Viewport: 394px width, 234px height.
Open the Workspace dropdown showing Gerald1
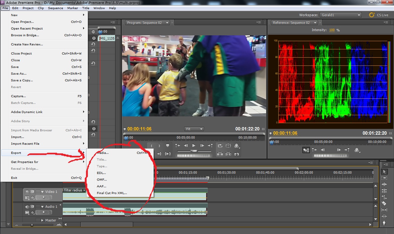(x=340, y=15)
